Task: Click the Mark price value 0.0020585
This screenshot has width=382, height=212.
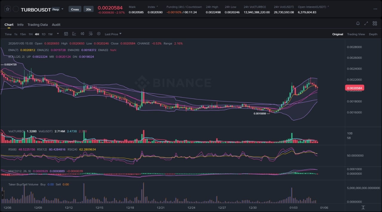Action: point(136,12)
